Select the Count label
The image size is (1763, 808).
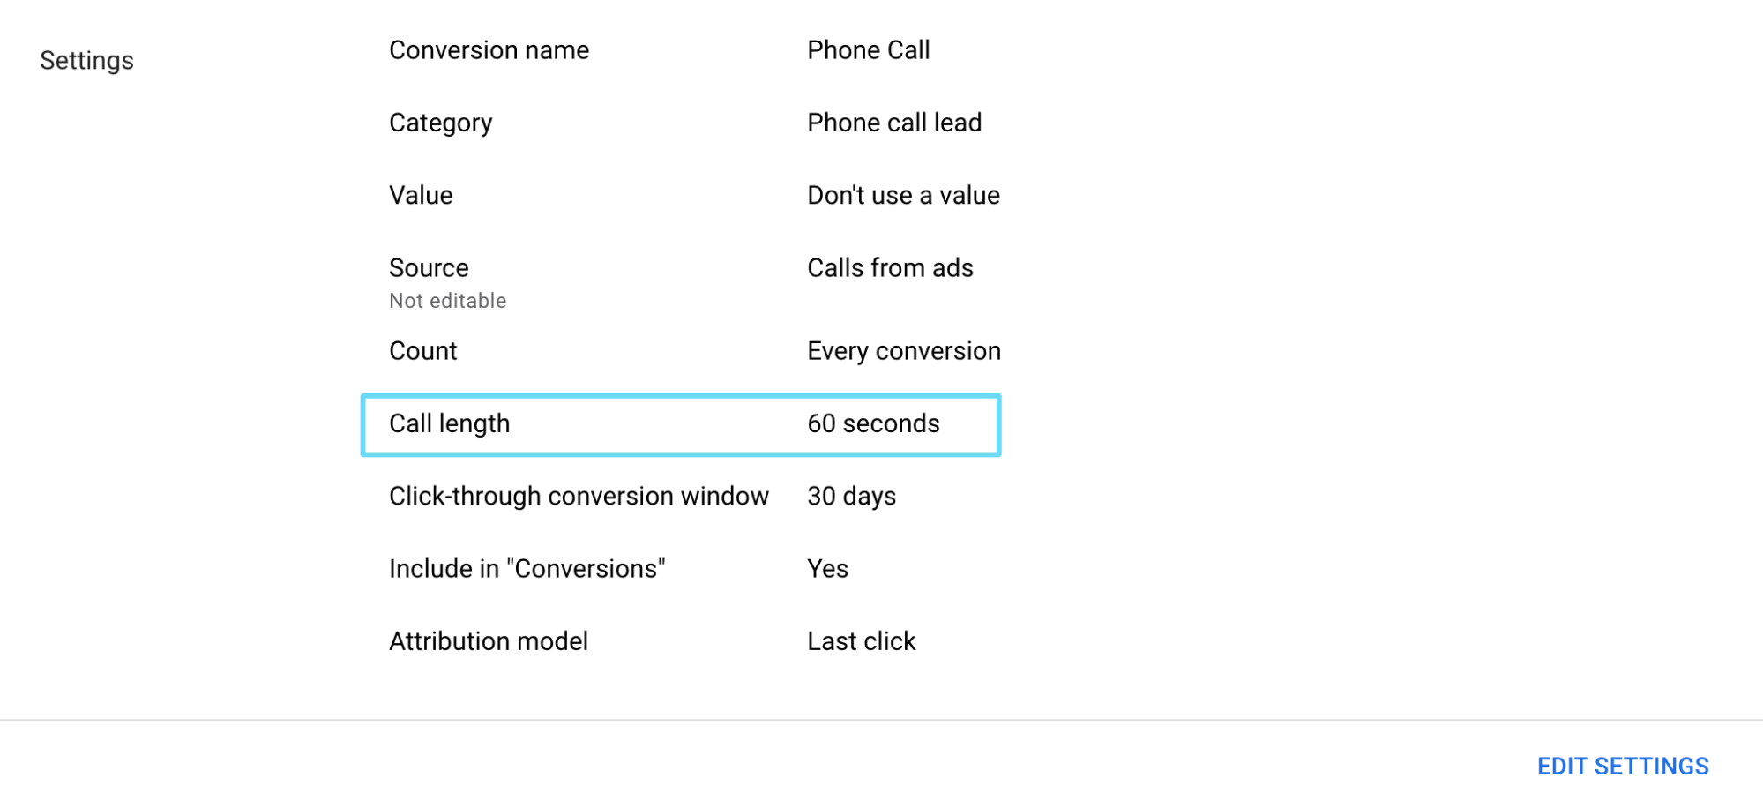[423, 351]
